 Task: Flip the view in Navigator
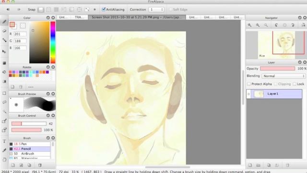click(303, 25)
